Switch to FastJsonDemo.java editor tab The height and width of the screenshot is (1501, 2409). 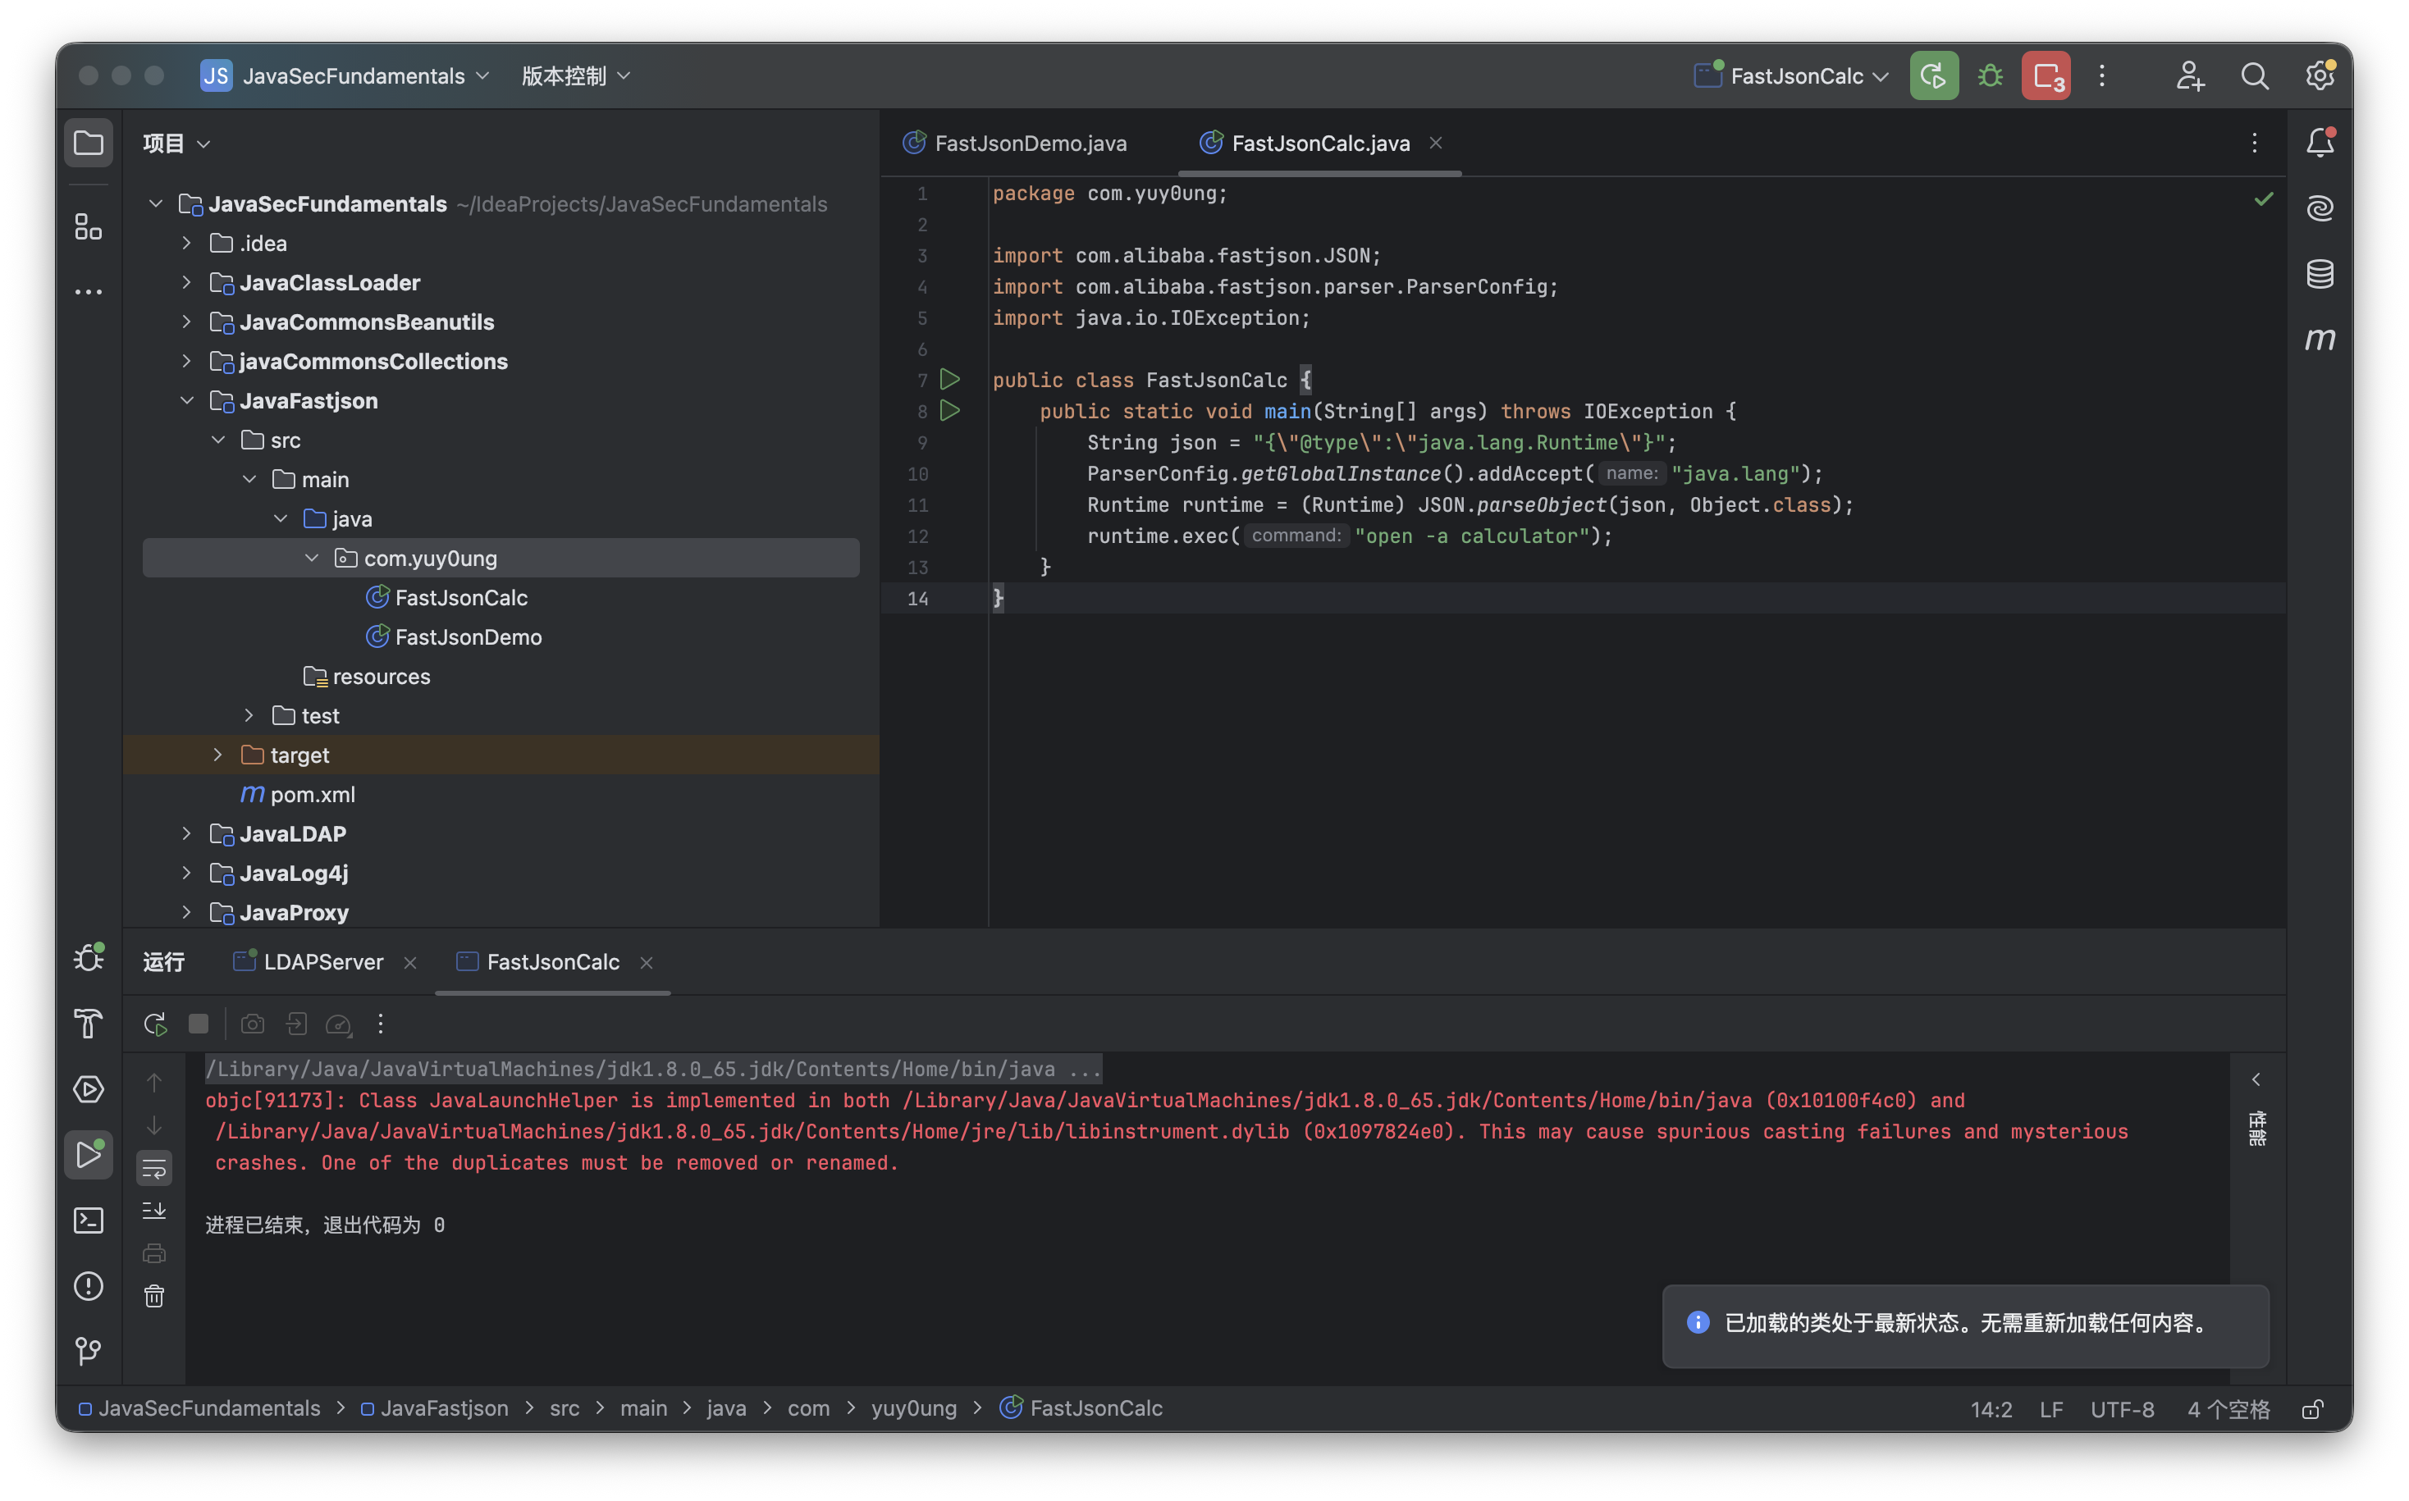tap(1030, 144)
